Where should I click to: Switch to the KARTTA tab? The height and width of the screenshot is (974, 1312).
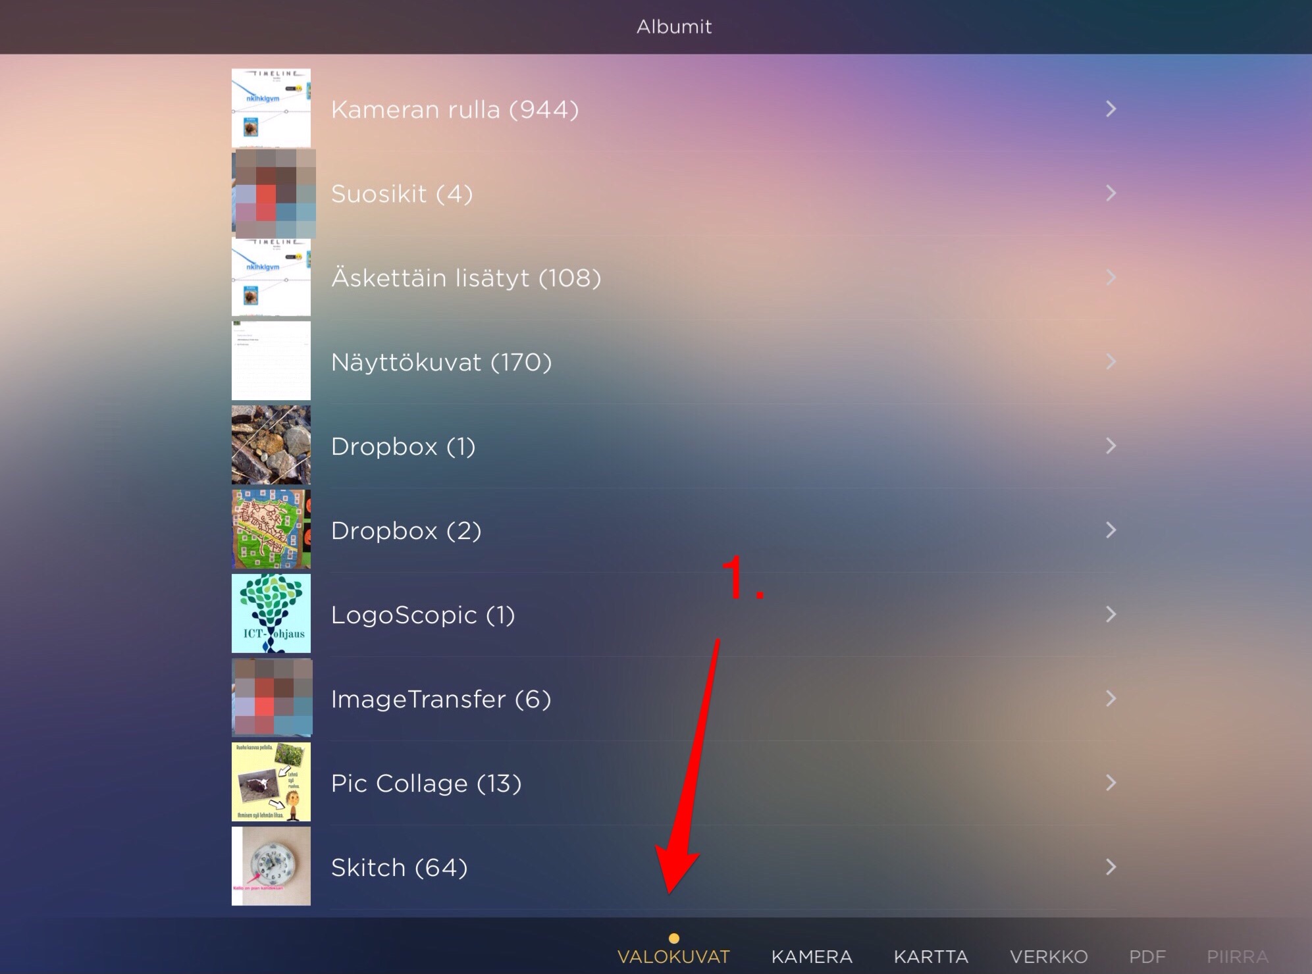[x=930, y=956]
